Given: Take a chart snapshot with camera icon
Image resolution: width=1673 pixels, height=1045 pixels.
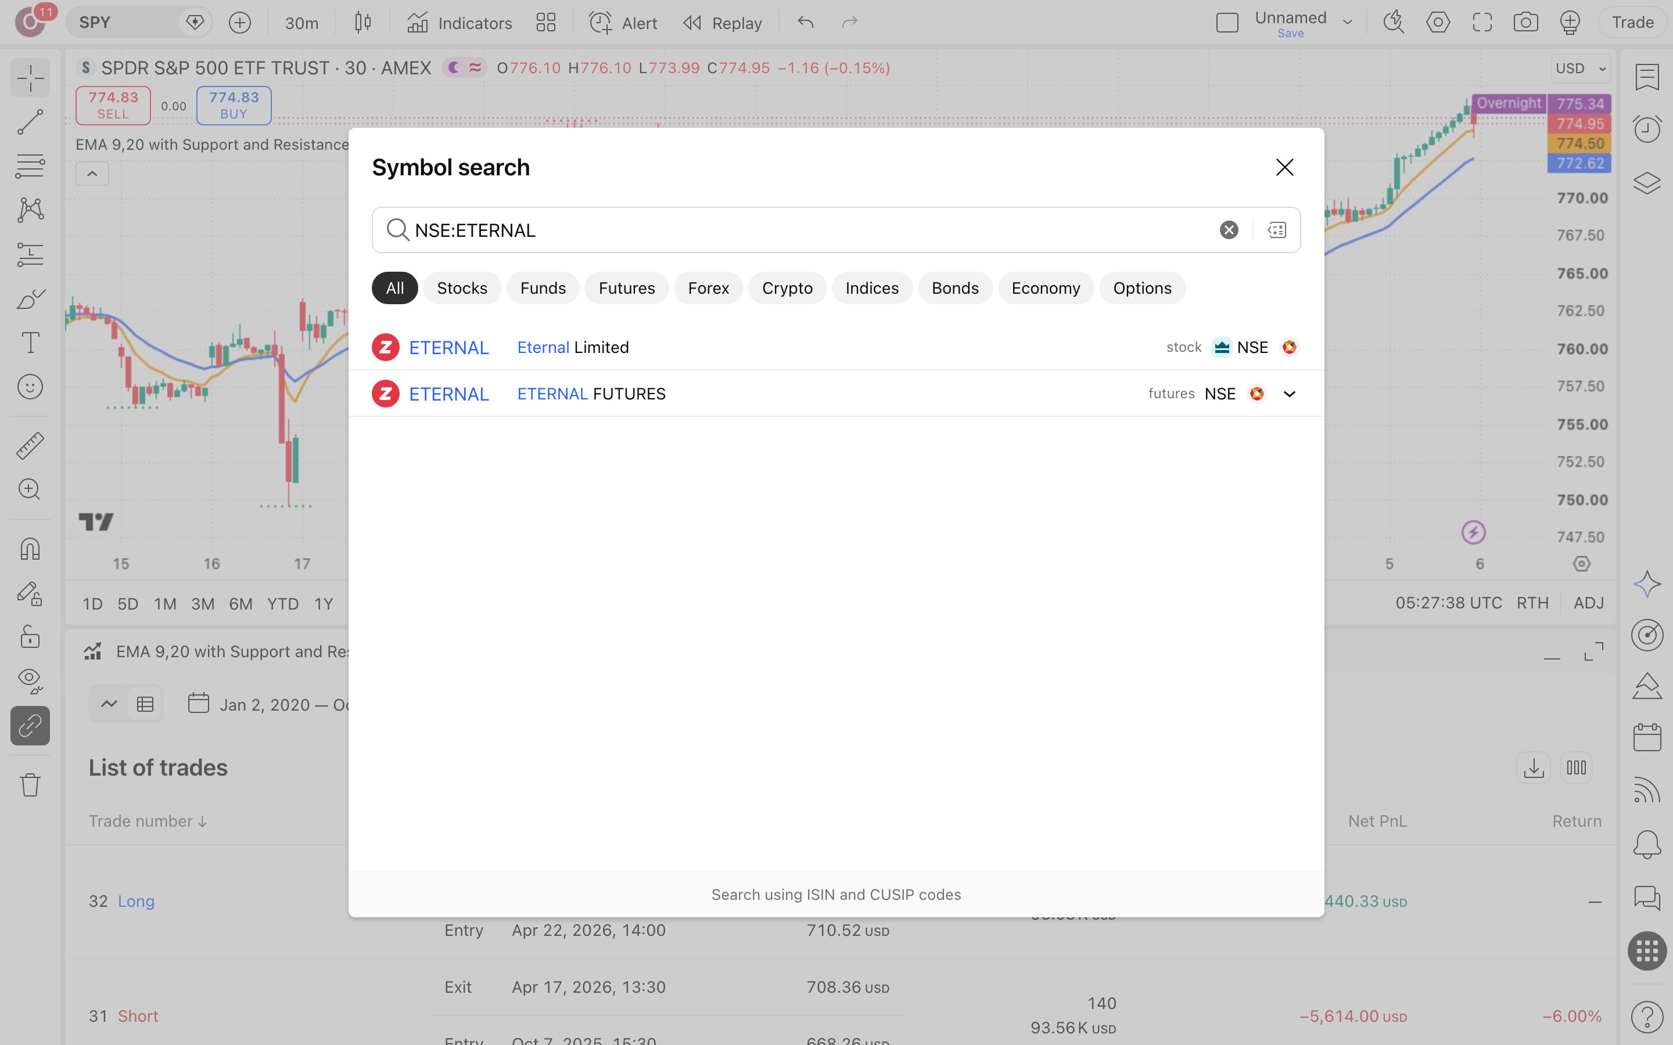Looking at the screenshot, I should coord(1526,23).
